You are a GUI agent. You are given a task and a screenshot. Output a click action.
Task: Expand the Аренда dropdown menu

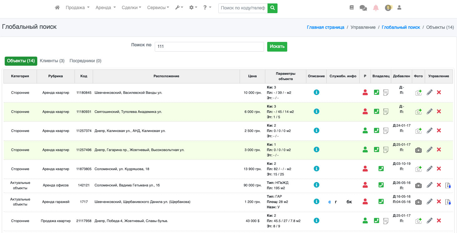tap(106, 8)
